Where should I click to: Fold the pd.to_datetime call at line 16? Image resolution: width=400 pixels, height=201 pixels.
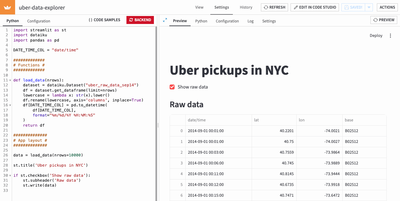[x=10, y=105]
